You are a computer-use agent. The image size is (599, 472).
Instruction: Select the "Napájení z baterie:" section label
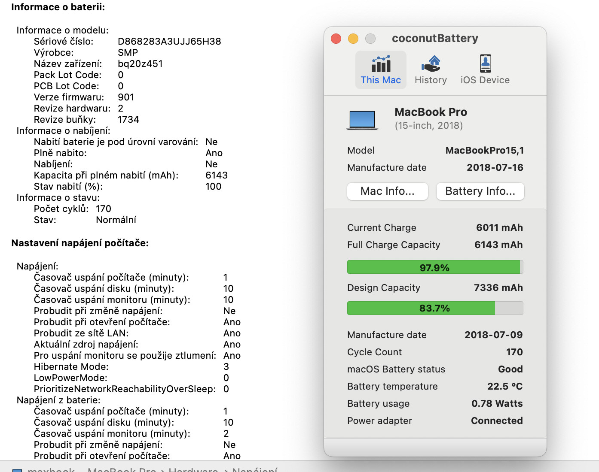(58, 400)
